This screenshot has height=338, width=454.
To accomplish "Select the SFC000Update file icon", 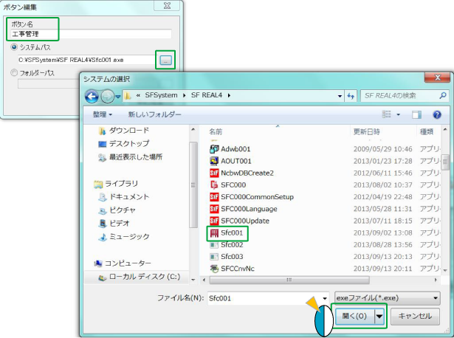I will [214, 221].
